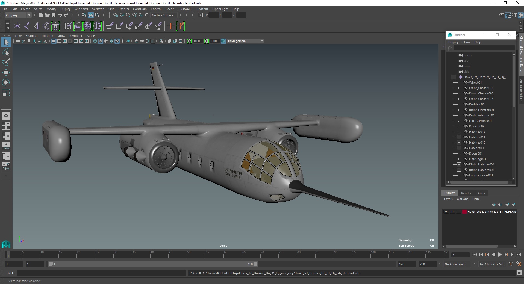Play animation forwards
Viewport: 524px width, 284px height.
(x=500, y=255)
